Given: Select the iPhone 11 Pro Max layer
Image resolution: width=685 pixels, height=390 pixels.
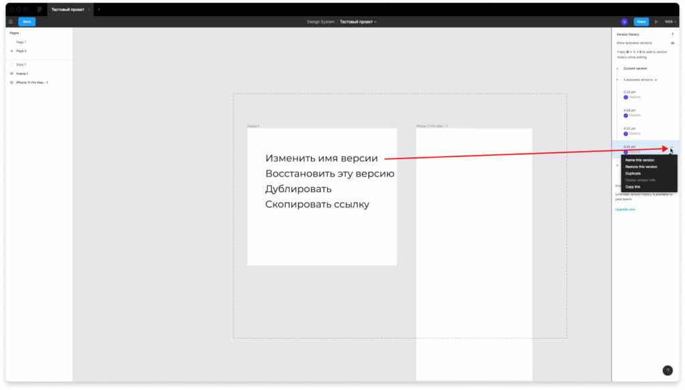Looking at the screenshot, I should pyautogui.click(x=31, y=82).
